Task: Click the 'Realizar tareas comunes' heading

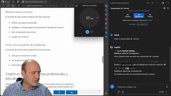Action: coord(19,12)
